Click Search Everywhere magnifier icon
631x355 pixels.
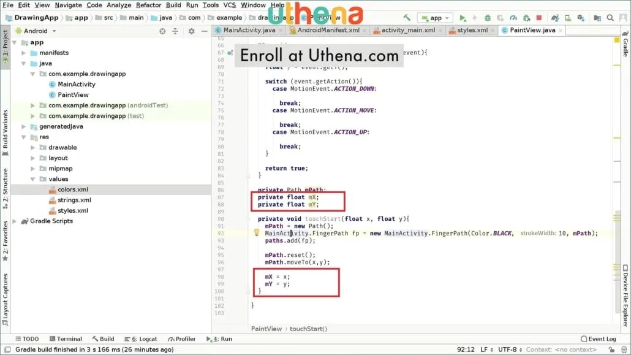coord(610,18)
